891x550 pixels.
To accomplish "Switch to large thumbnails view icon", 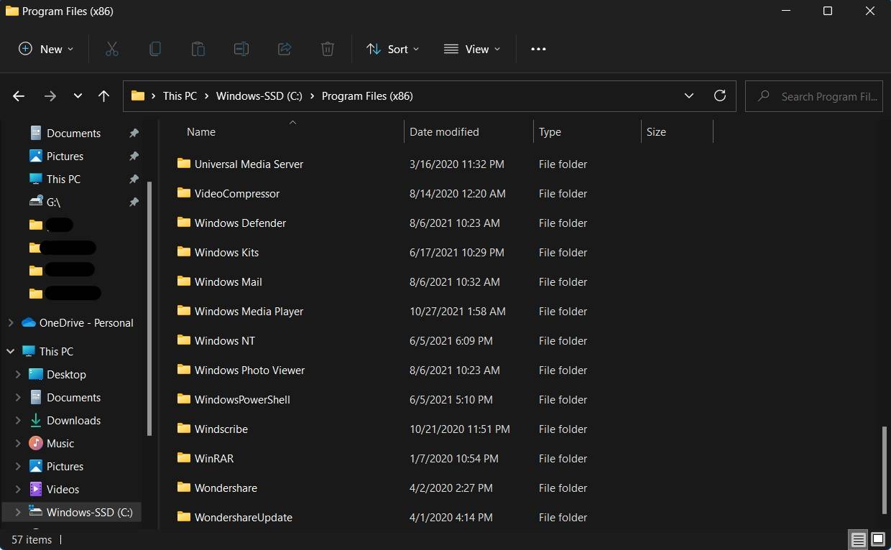I will coord(877,539).
